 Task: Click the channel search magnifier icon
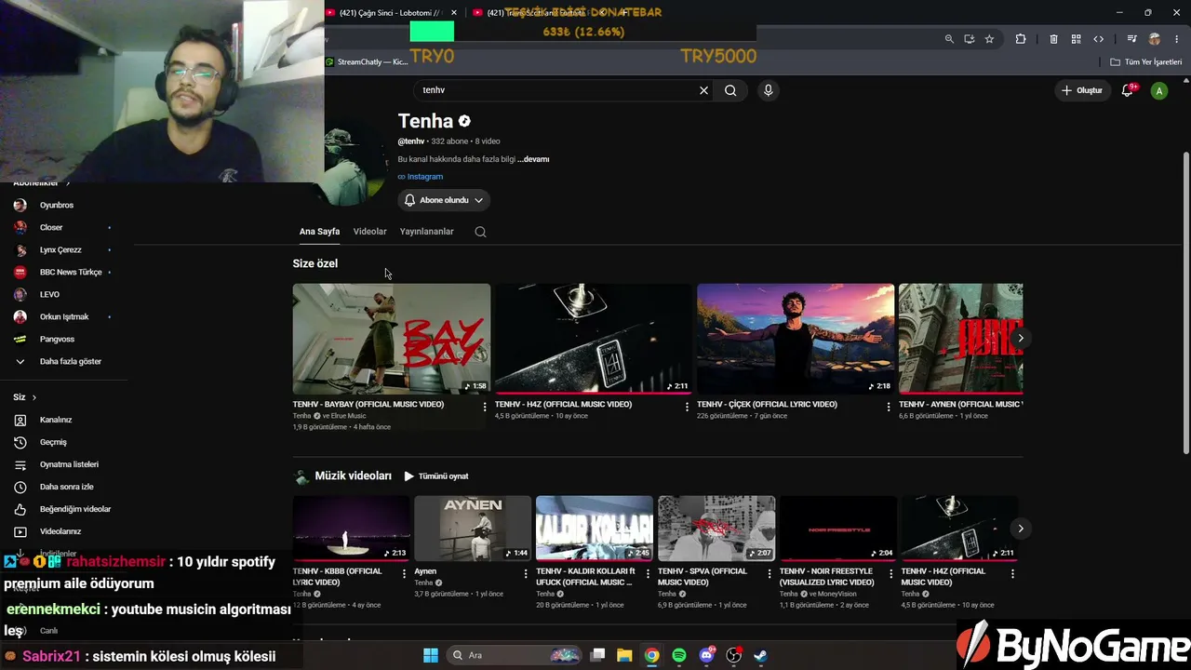click(x=480, y=232)
